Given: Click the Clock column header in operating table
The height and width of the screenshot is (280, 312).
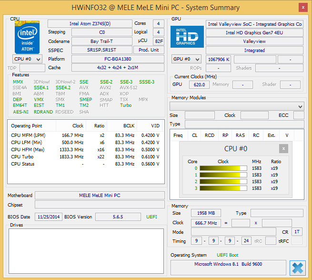Looking at the screenshot, I should coord(71,126).
